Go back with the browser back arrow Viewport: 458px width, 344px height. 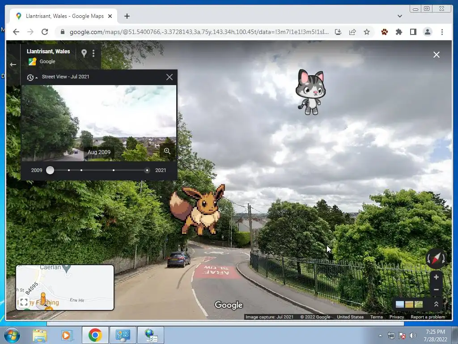click(16, 32)
